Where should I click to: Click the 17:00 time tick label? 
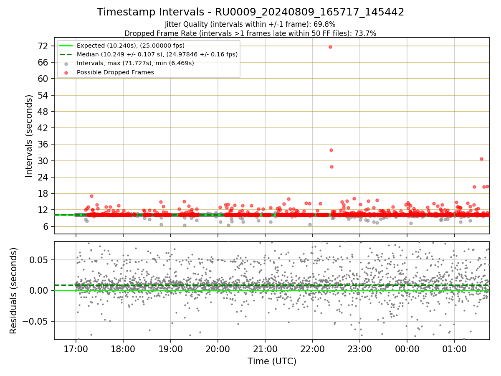click(76, 349)
